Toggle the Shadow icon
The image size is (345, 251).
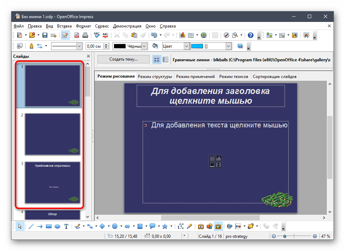click(x=240, y=46)
